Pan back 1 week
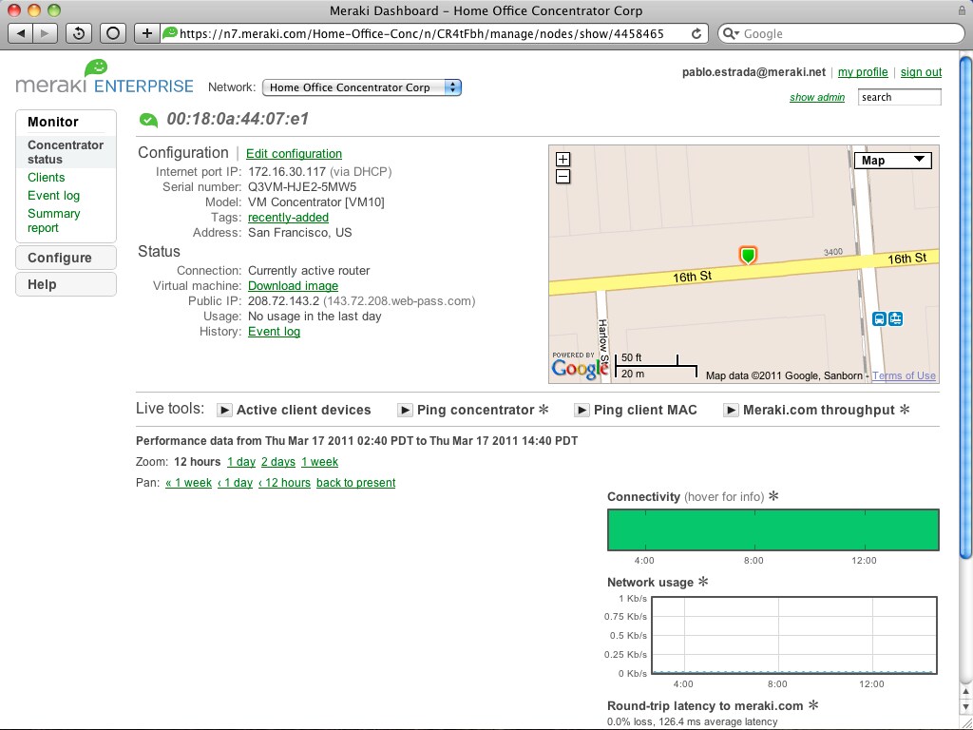This screenshot has width=973, height=730. [189, 482]
